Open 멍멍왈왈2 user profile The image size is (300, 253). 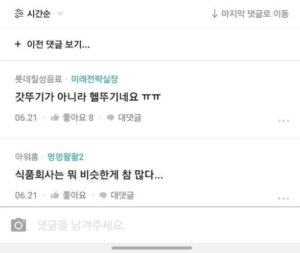(x=65, y=157)
